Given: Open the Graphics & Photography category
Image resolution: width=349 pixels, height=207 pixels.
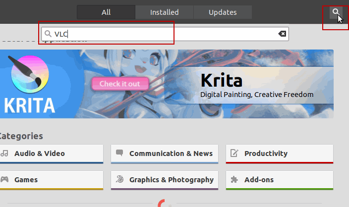Looking at the screenshot, I should [165, 180].
